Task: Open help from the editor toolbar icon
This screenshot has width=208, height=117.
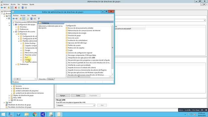Action: click(x=32, y=19)
